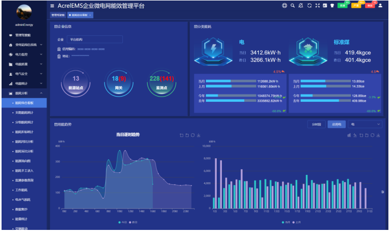This screenshot has width=391, height=232.
Task: Expand the 电力监控 sidebar menu
Action: point(24,54)
